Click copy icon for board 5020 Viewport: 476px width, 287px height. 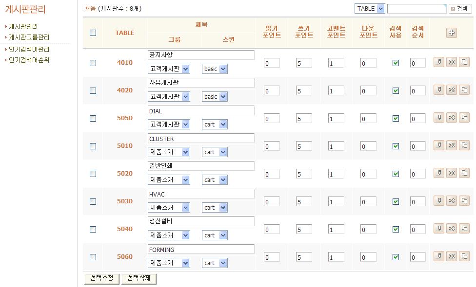point(464,173)
